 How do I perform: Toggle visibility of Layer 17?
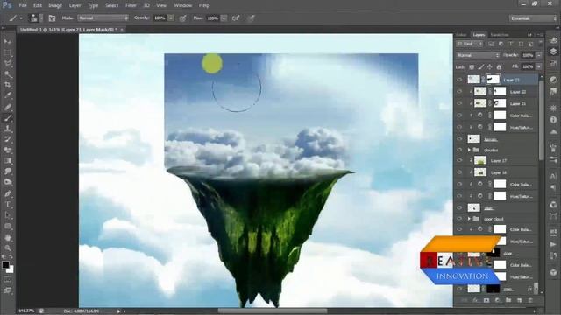[x=459, y=161]
